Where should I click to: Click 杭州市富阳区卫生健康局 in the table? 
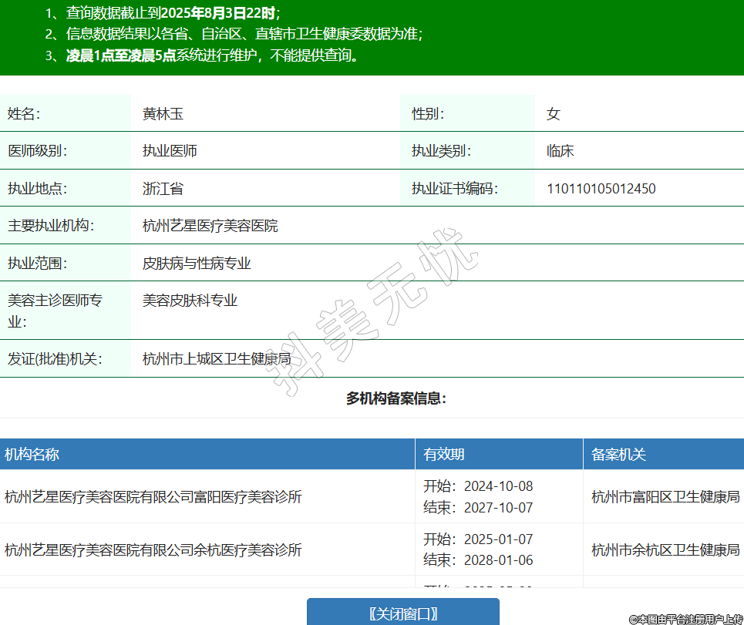tap(665, 497)
